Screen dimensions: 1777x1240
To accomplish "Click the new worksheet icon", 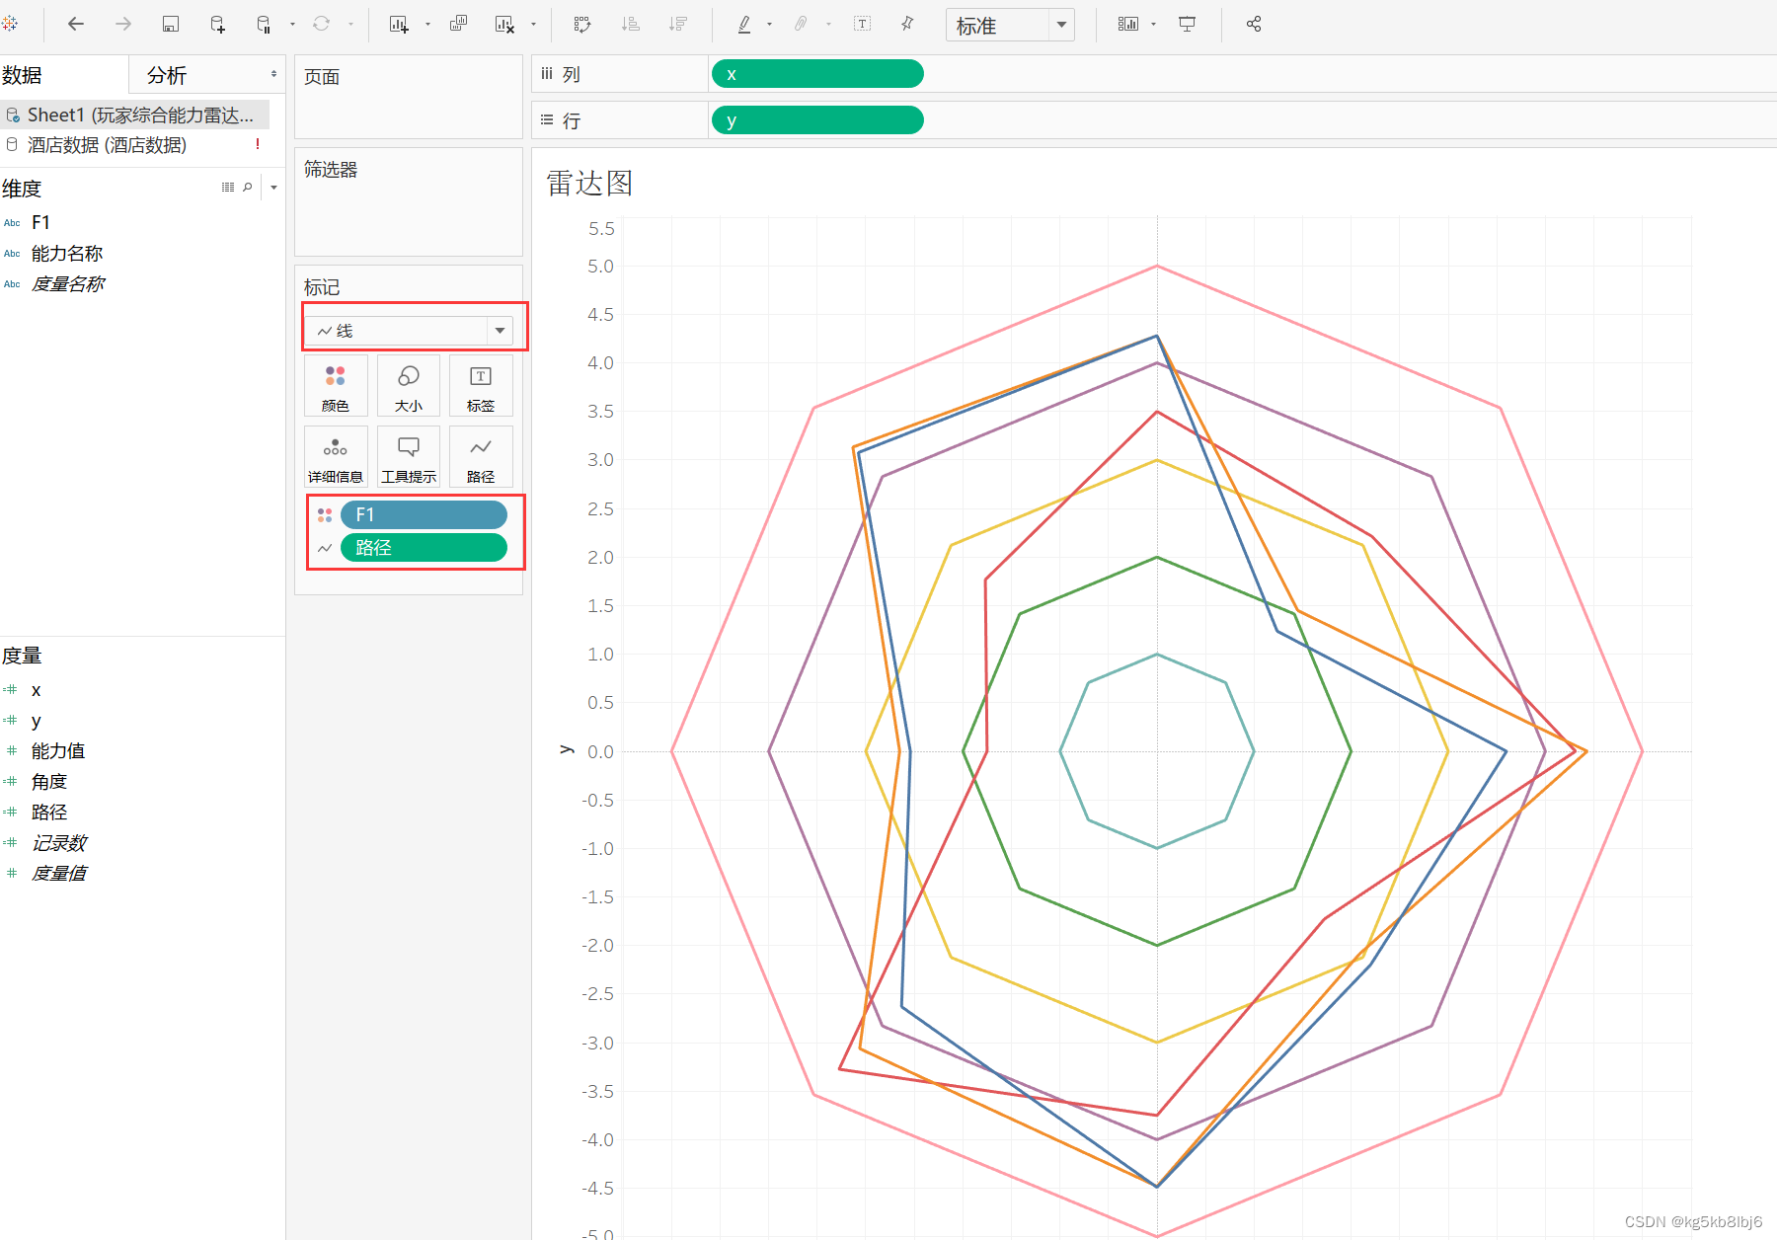I will click(x=399, y=24).
